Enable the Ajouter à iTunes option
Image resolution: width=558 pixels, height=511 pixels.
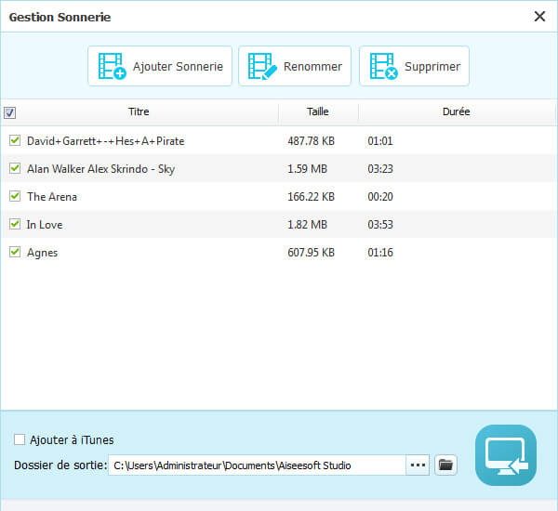click(20, 439)
